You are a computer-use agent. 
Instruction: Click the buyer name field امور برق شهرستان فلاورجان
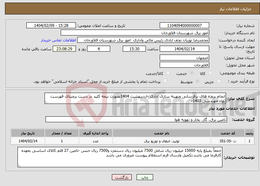[x=135, y=33]
